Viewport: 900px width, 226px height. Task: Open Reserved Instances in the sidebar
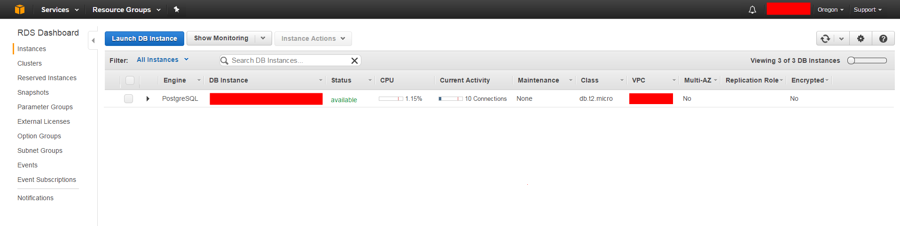pyautogui.click(x=47, y=78)
